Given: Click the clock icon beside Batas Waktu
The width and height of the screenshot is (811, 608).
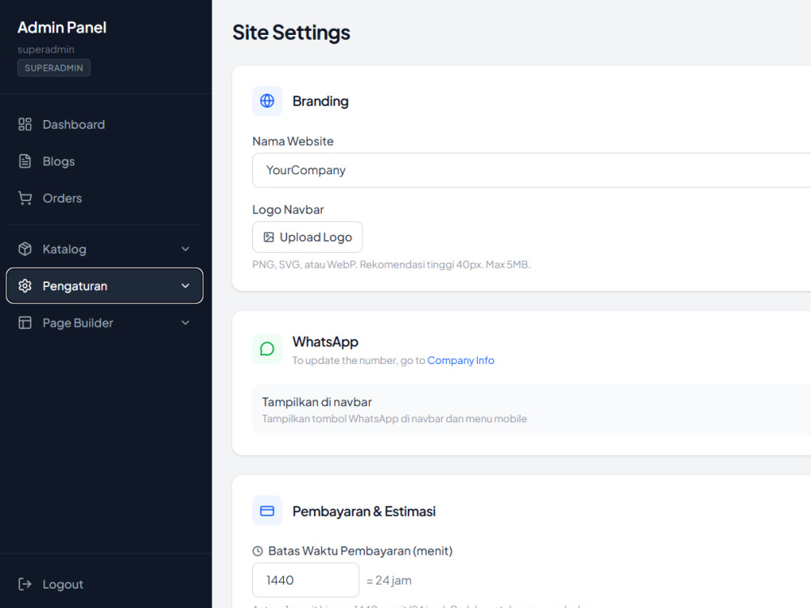Looking at the screenshot, I should (x=258, y=551).
